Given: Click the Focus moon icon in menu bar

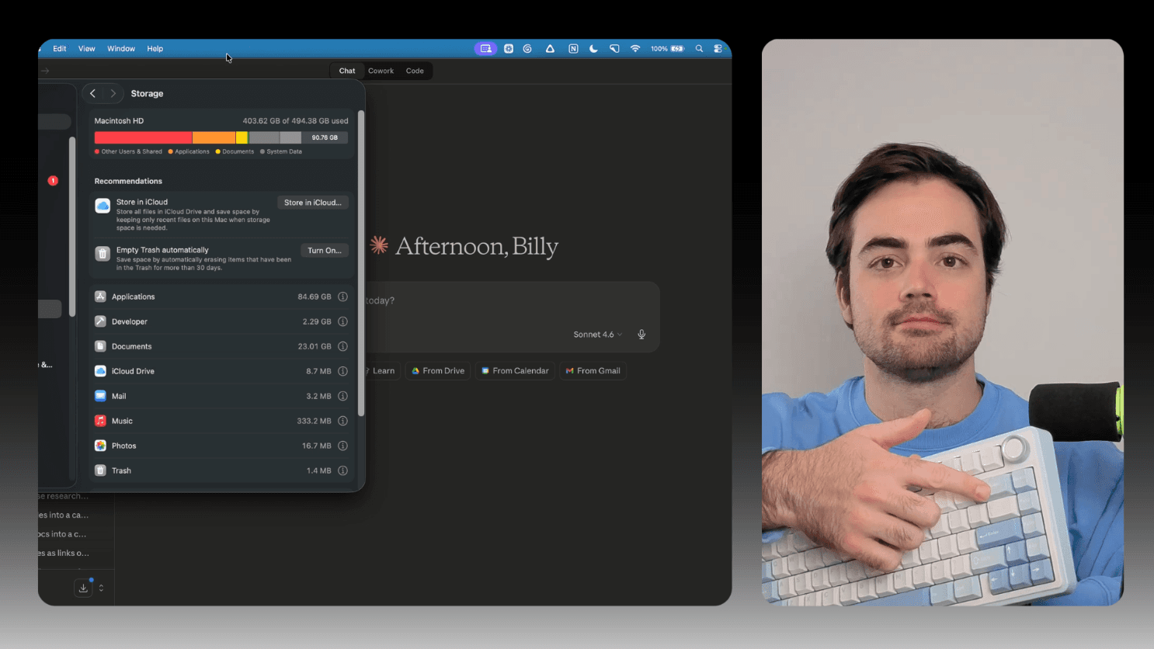Looking at the screenshot, I should [x=593, y=49].
